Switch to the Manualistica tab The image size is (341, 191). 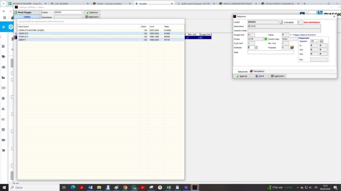[257, 71]
